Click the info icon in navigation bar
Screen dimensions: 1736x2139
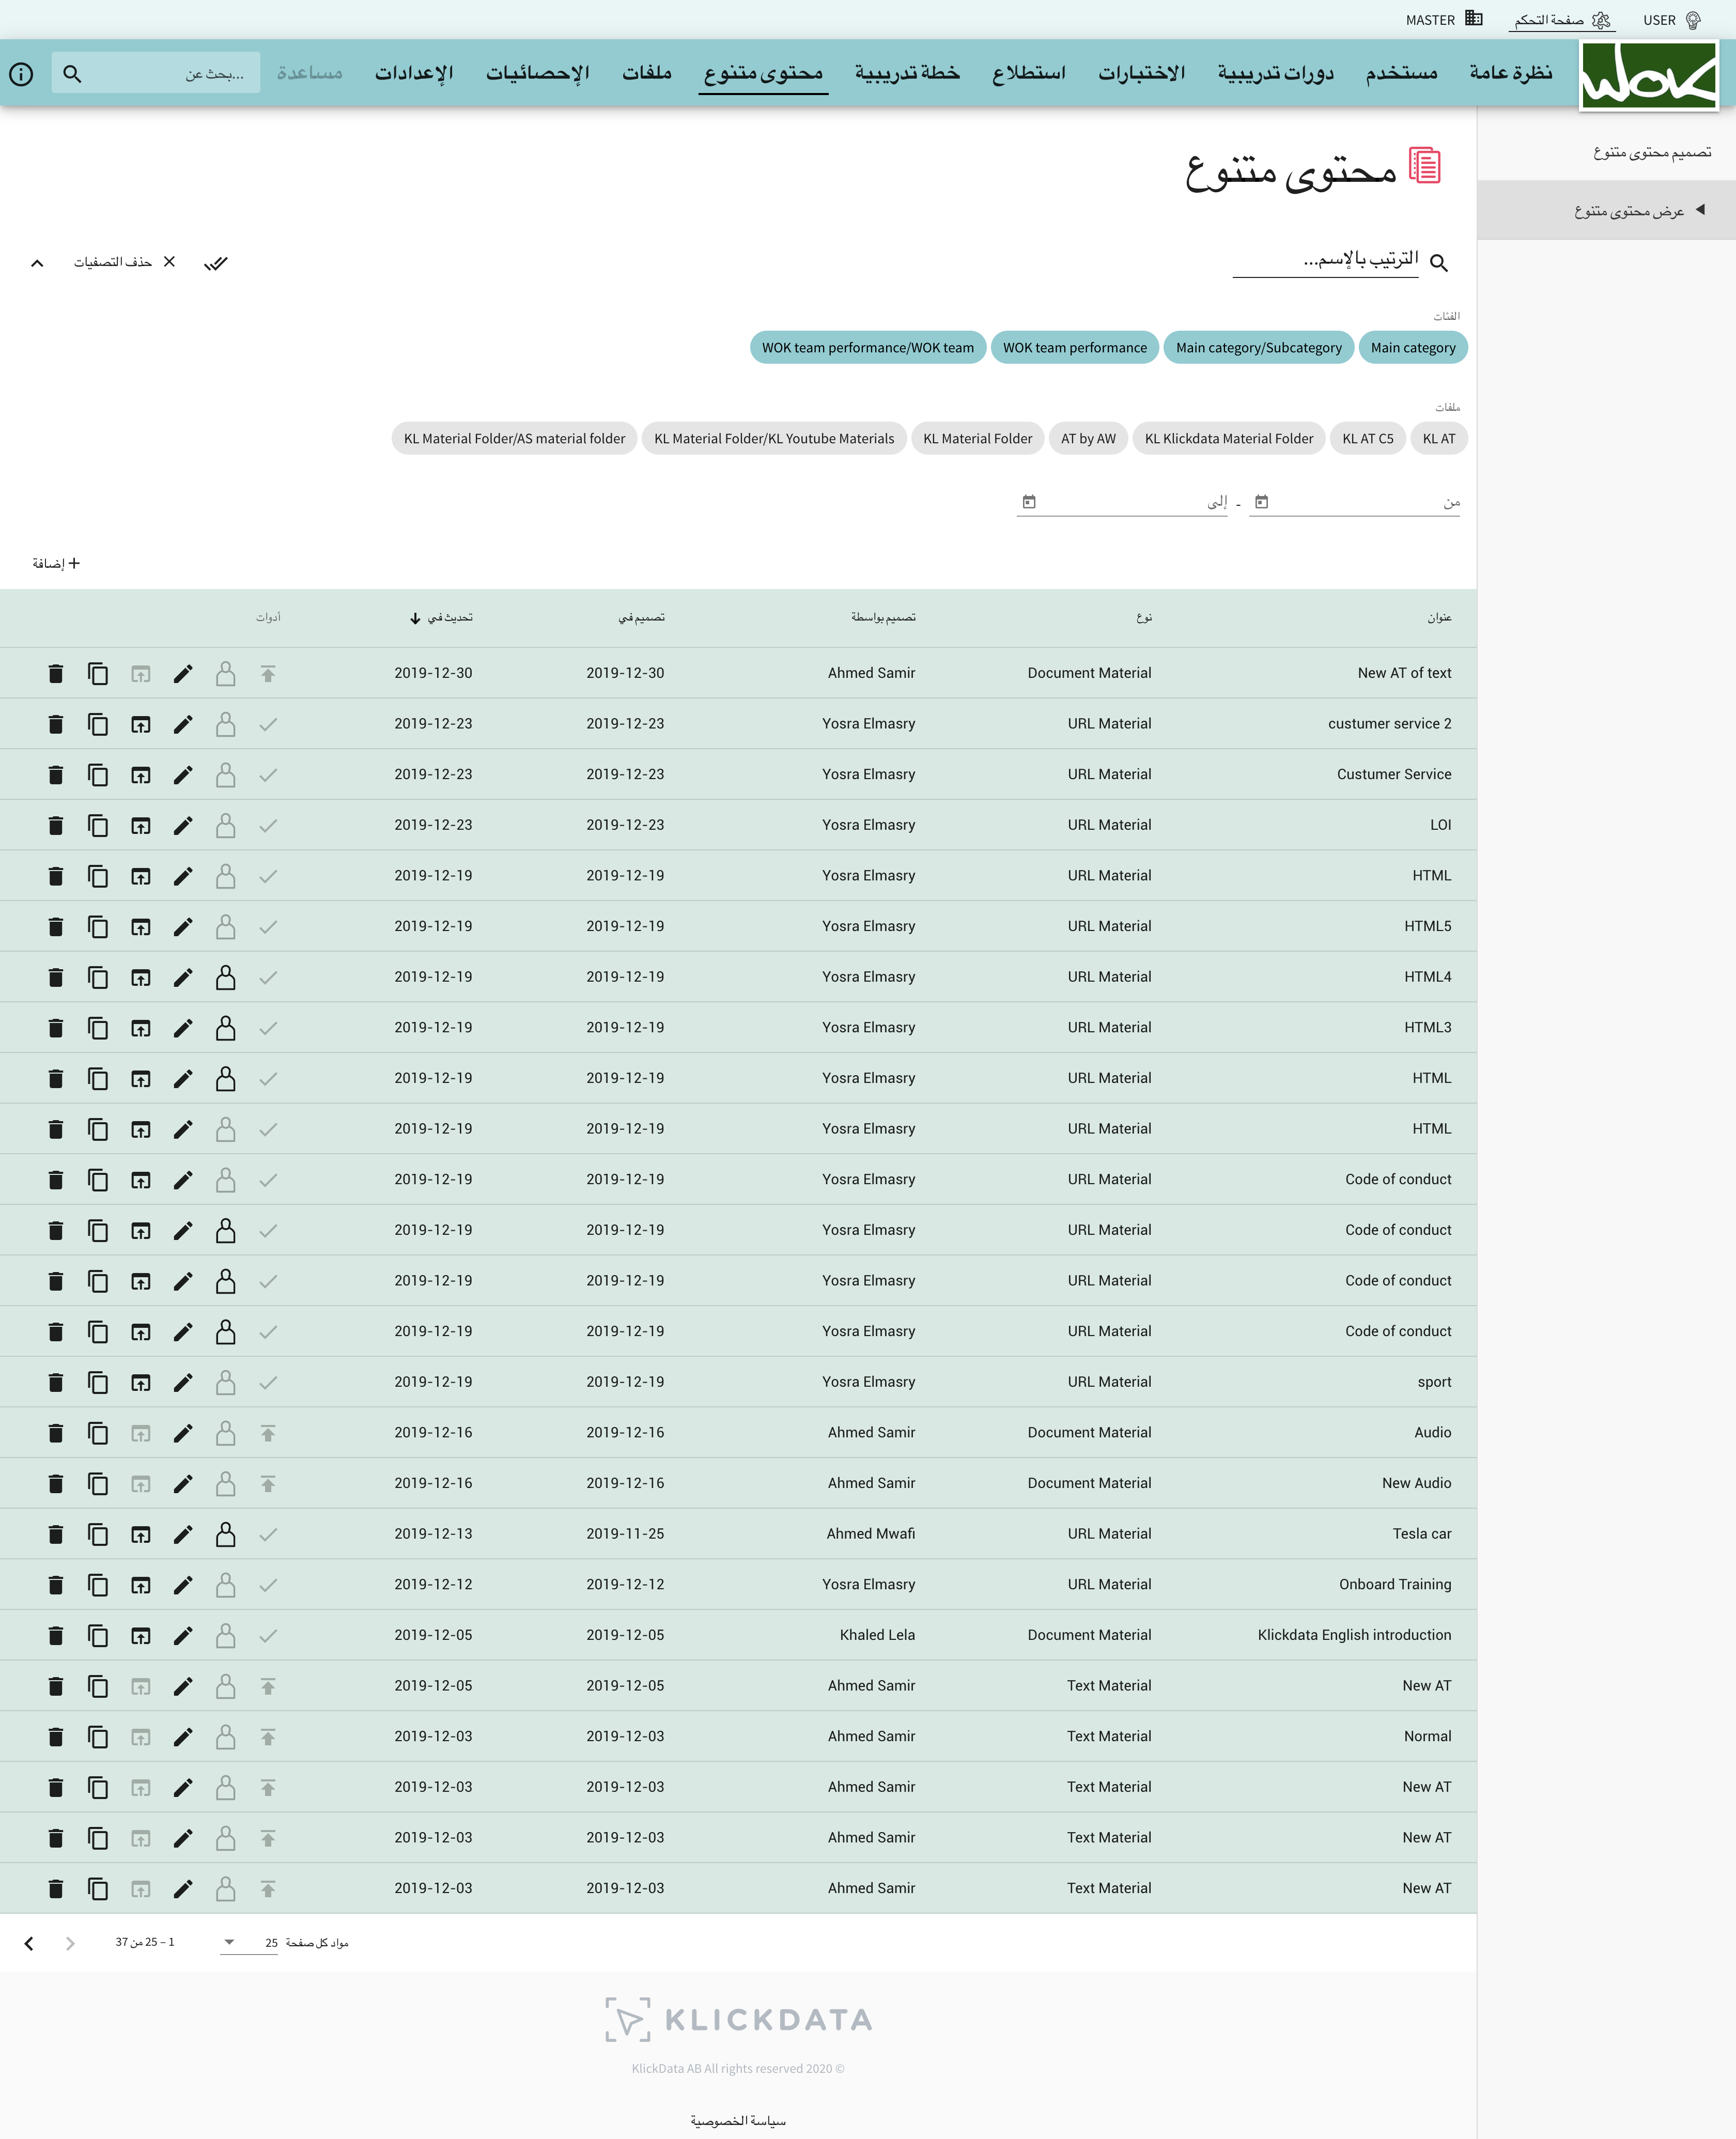21,74
